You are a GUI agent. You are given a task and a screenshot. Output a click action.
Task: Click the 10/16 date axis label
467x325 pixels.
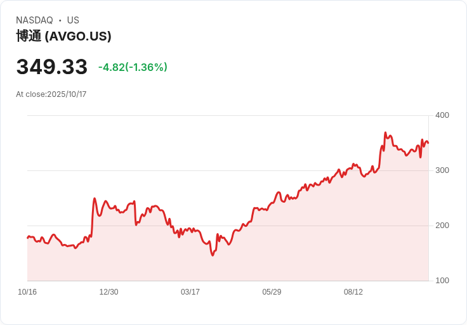pyautogui.click(x=27, y=291)
